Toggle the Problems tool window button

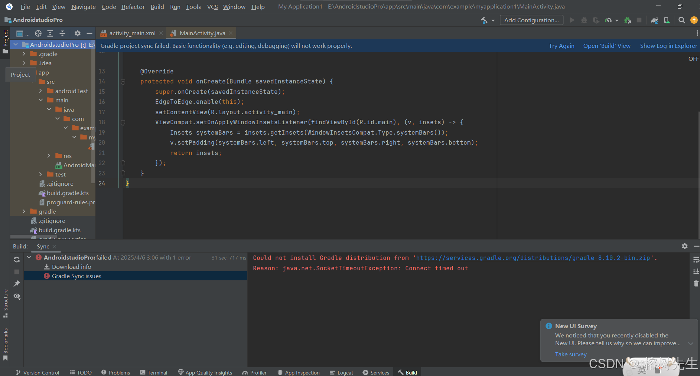pyautogui.click(x=115, y=372)
